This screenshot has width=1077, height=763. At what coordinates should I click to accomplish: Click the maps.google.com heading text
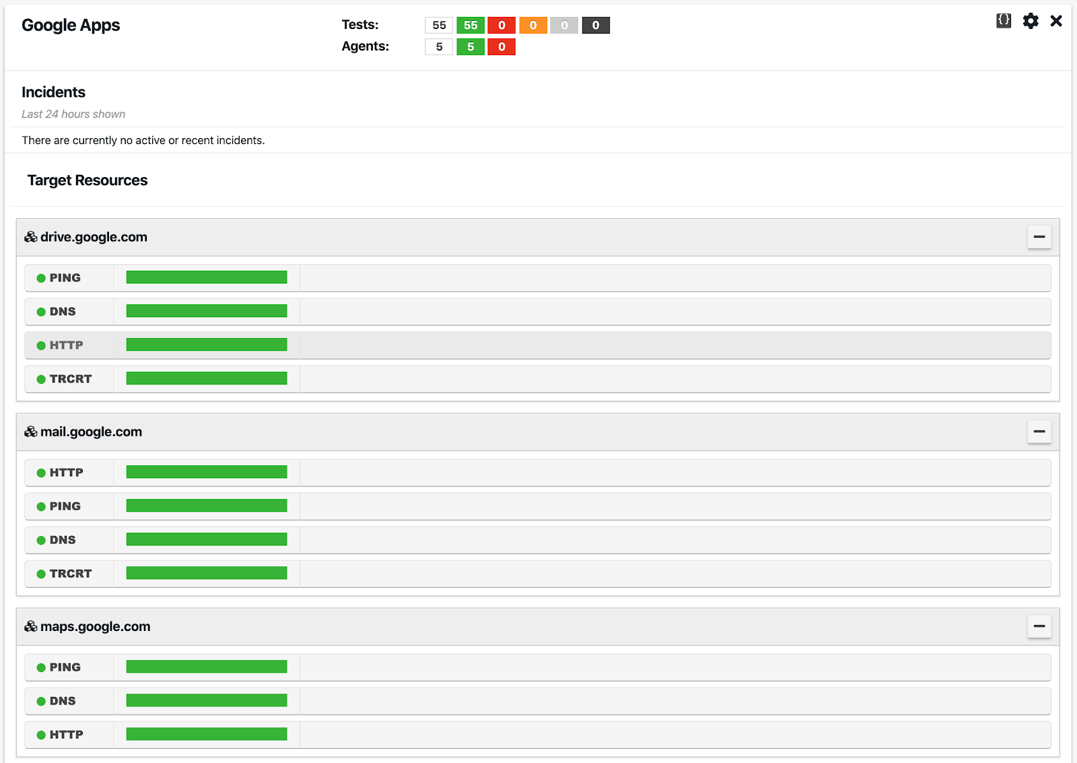coord(95,626)
